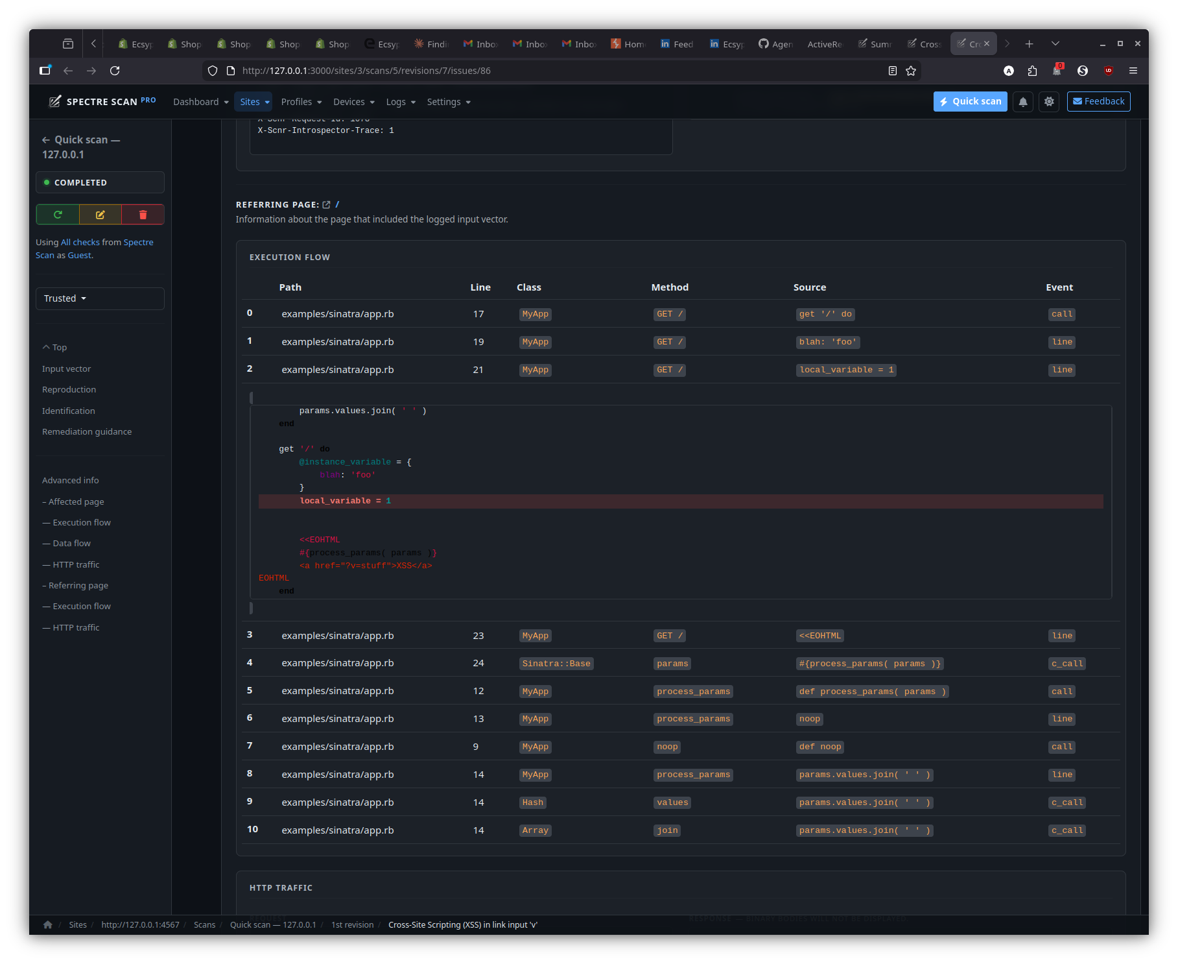Click the Quick scan button
The width and height of the screenshot is (1178, 964).
(x=970, y=102)
